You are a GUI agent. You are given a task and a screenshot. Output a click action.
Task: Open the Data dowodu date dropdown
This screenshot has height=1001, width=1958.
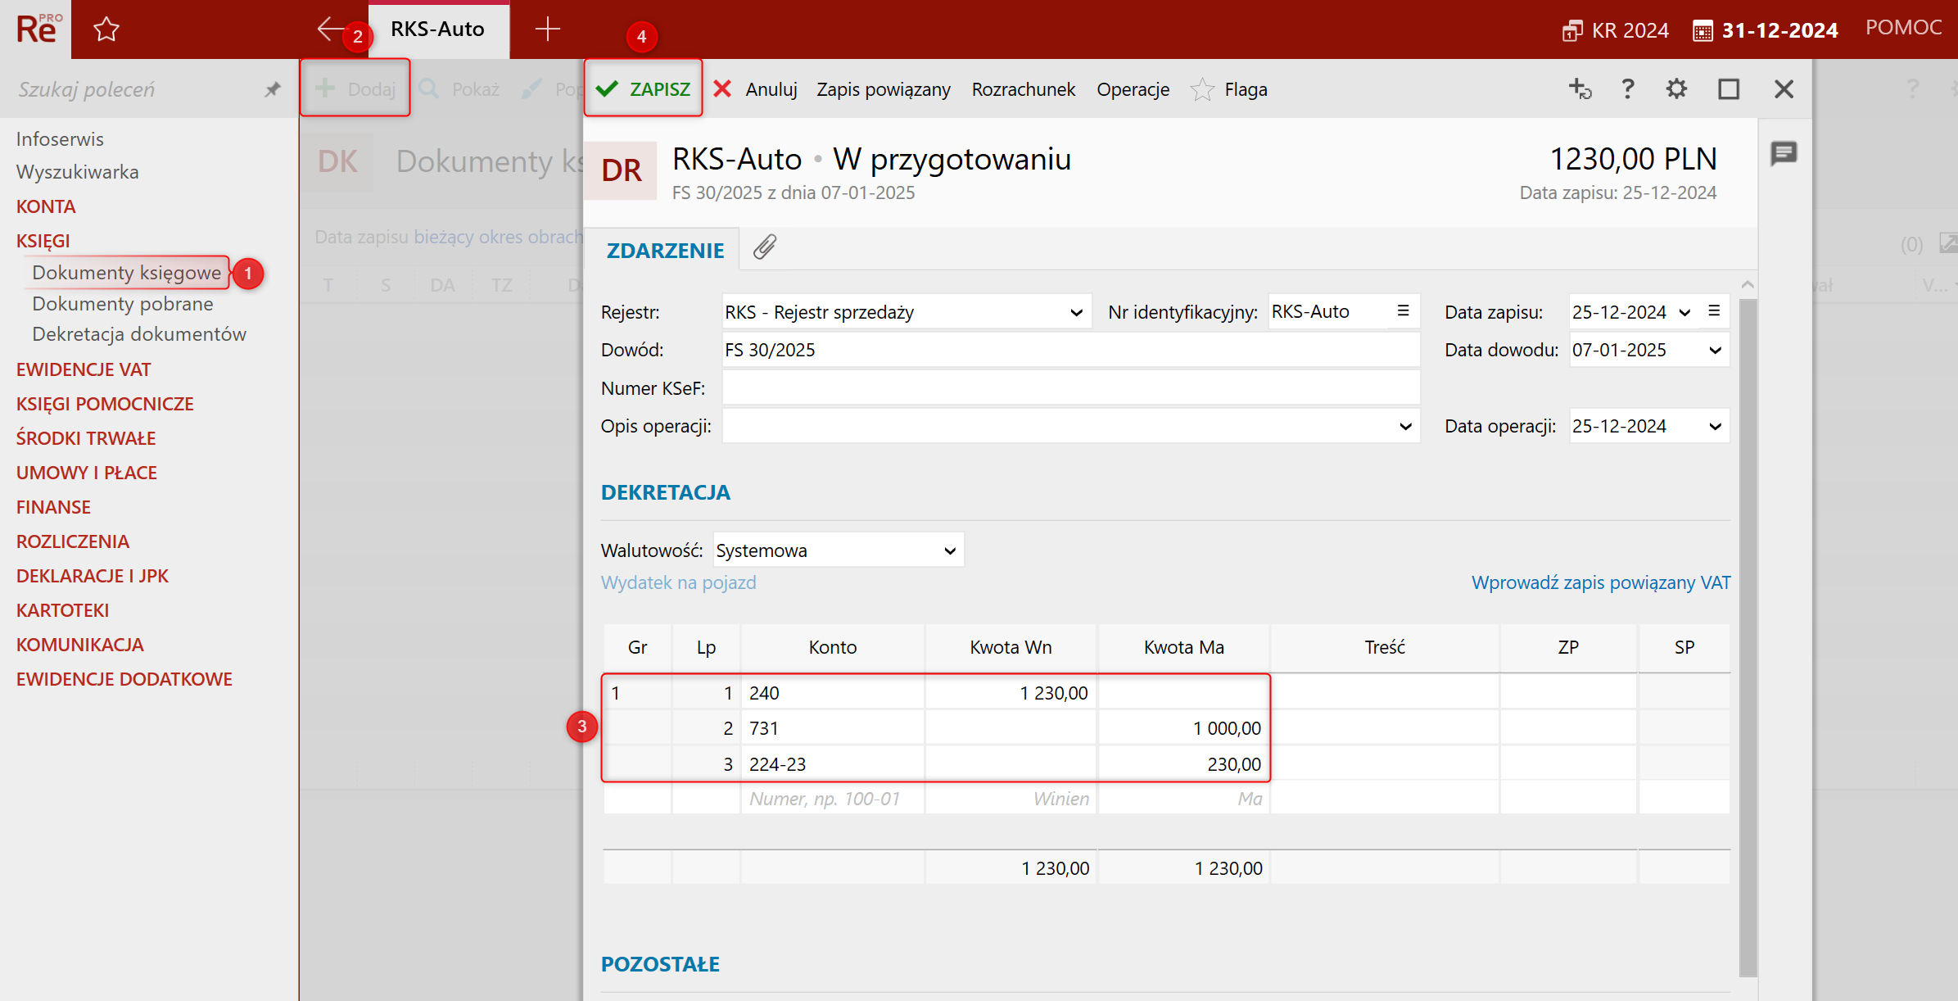click(x=1715, y=351)
